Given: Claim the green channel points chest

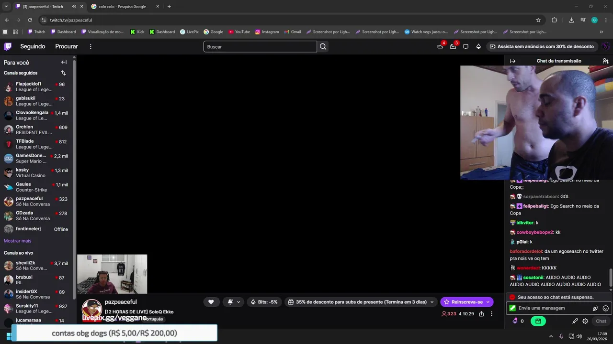Looking at the screenshot, I should (538, 321).
